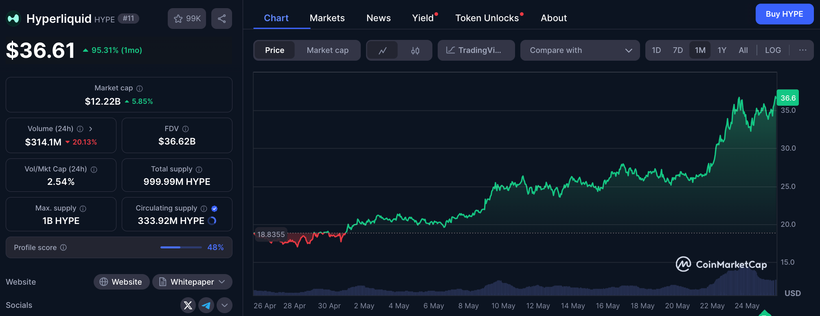
Task: Set chart range to 1M
Action: (700, 50)
